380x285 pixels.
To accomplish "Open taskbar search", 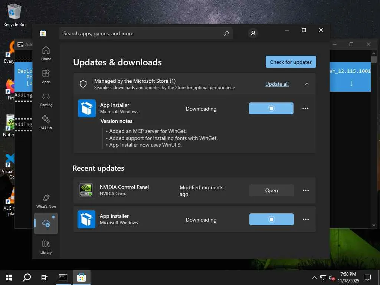I will click(27, 277).
